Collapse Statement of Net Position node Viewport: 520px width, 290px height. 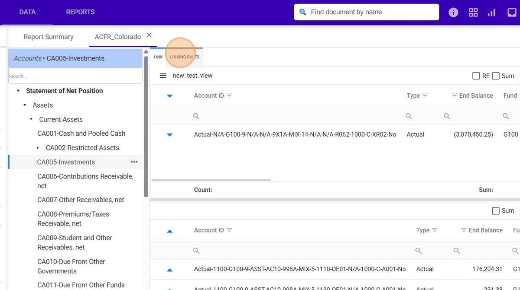coord(18,91)
